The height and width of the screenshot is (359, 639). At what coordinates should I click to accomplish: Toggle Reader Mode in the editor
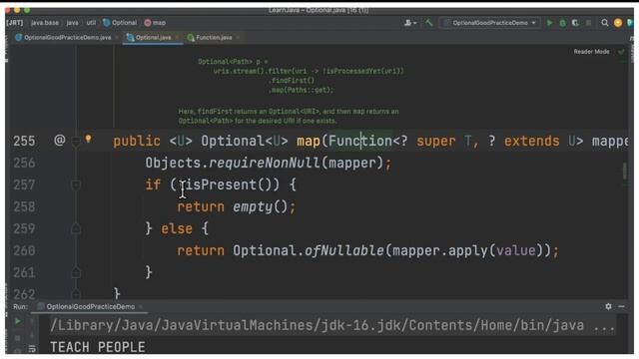click(591, 52)
